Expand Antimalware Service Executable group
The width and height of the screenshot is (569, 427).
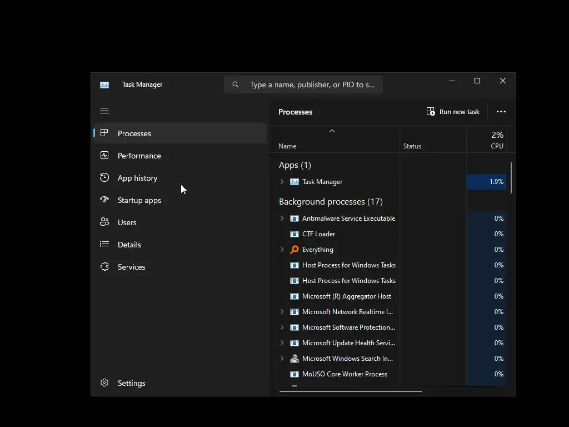pyautogui.click(x=282, y=219)
